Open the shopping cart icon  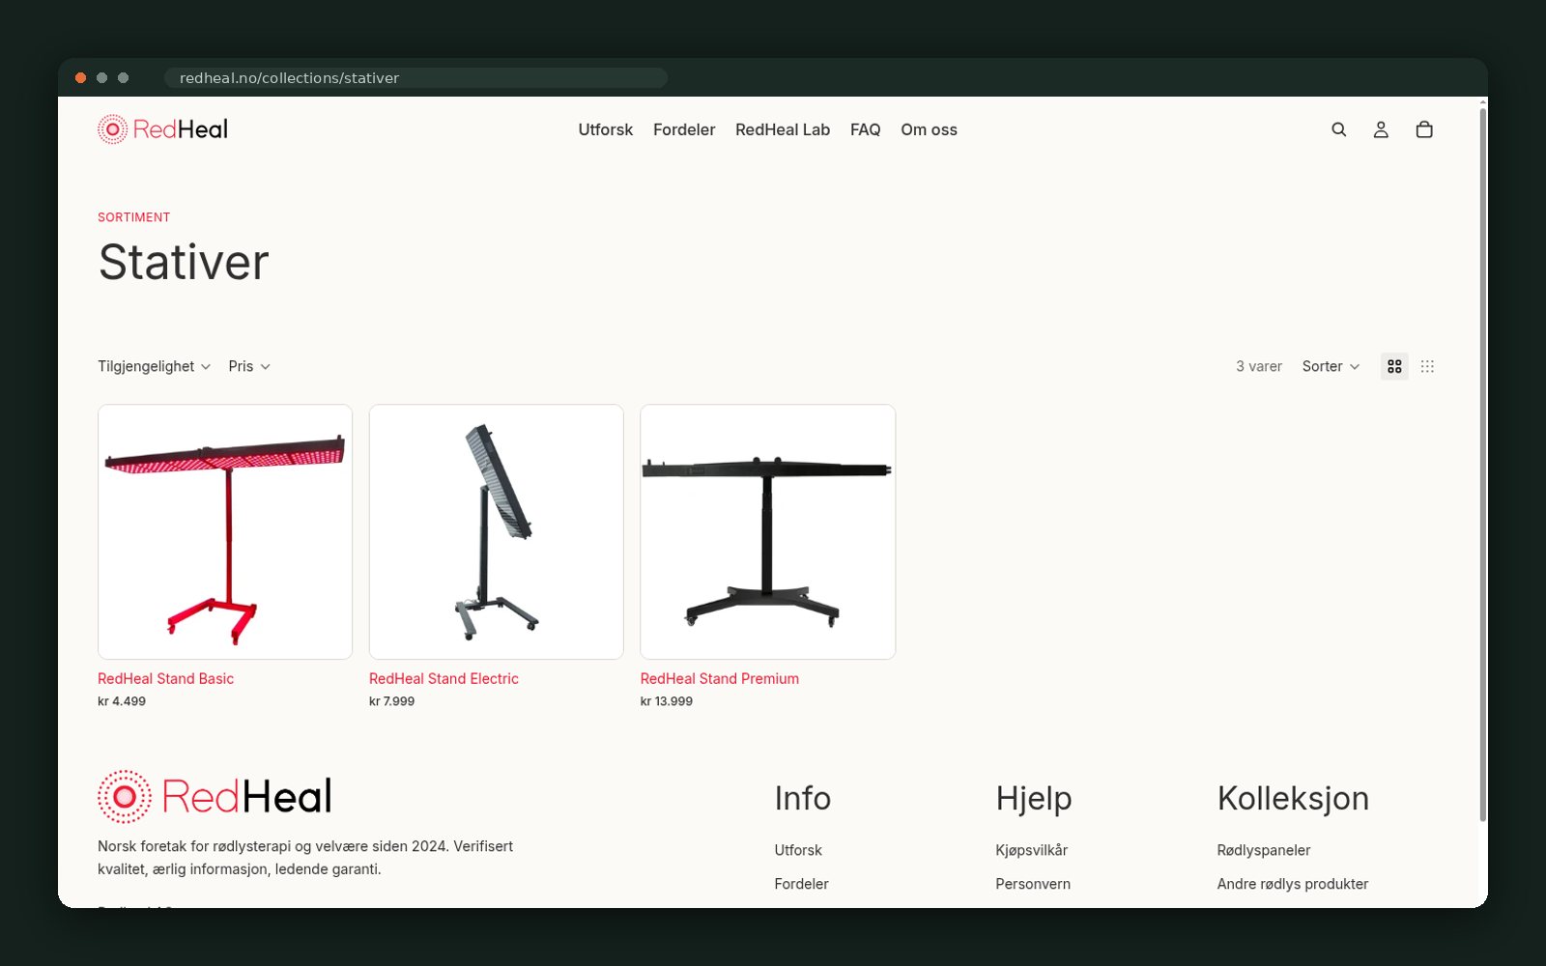pyautogui.click(x=1424, y=129)
